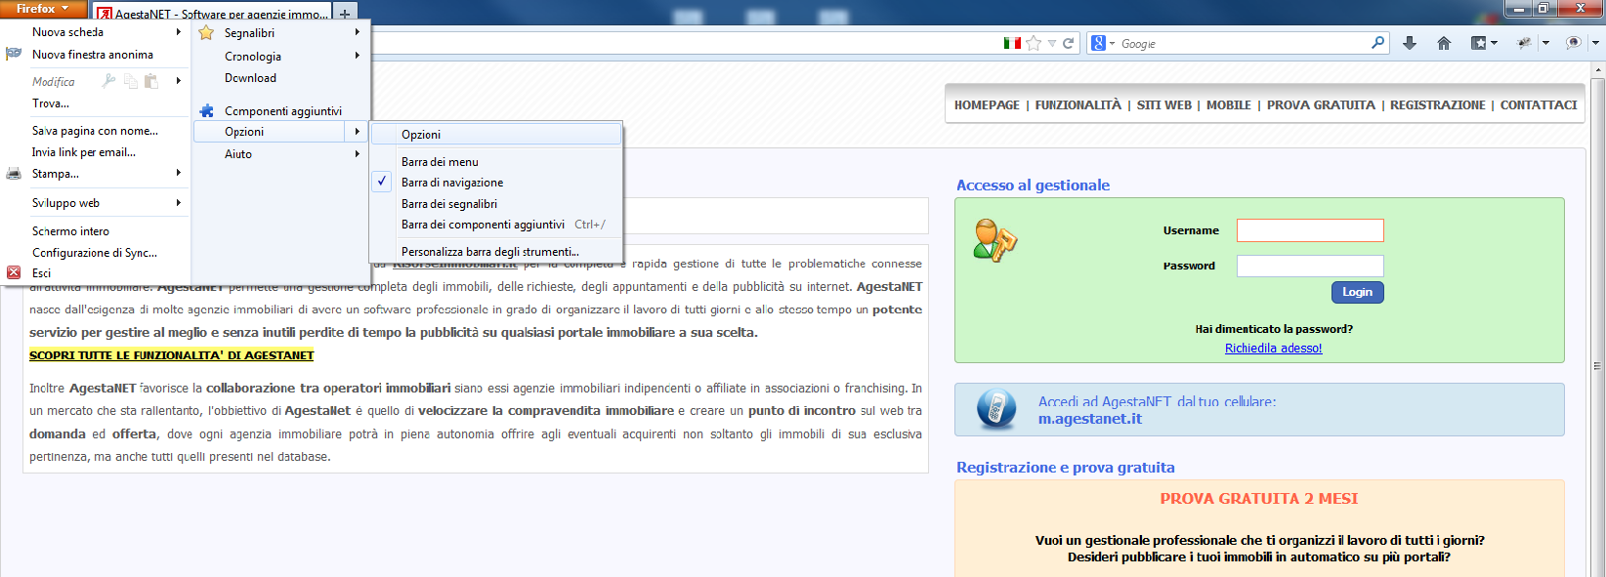The height and width of the screenshot is (577, 1606).
Task: Expand the Sviluppo web submenu arrow
Action: click(178, 203)
